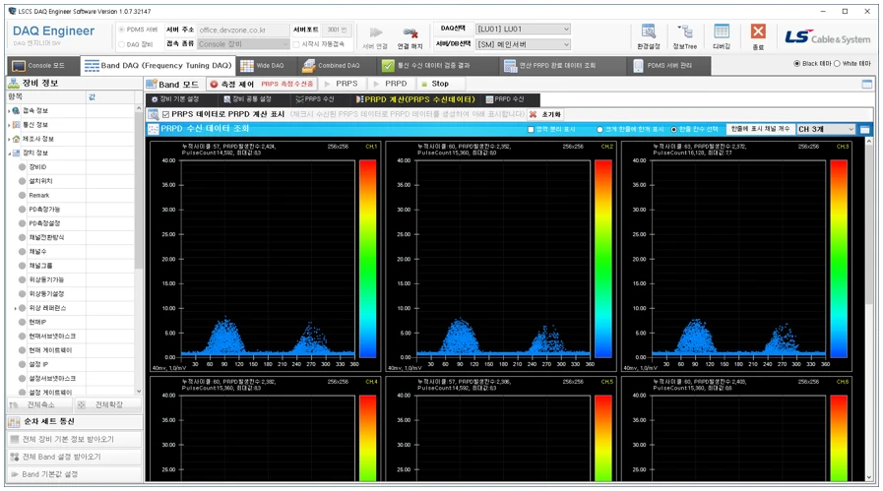
Task: Click the CH.1 rainbow color scale bar
Action: click(368, 259)
